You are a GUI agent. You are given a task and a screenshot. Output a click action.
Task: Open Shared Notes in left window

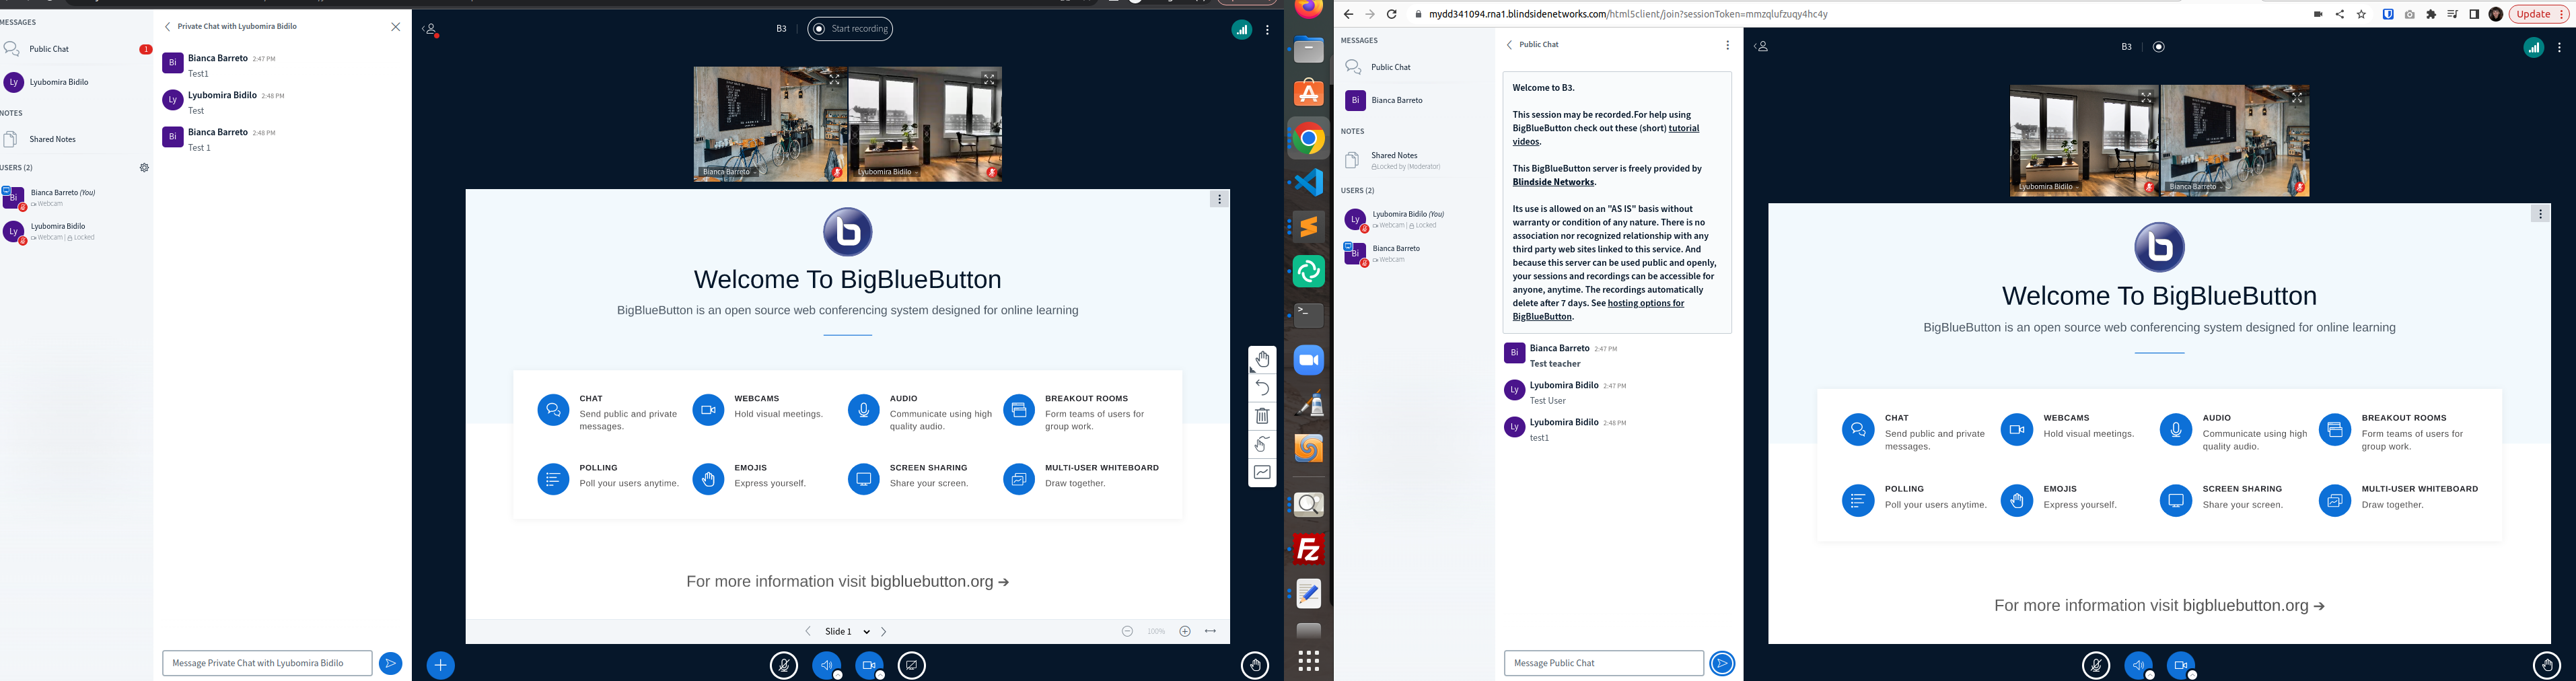click(76, 139)
